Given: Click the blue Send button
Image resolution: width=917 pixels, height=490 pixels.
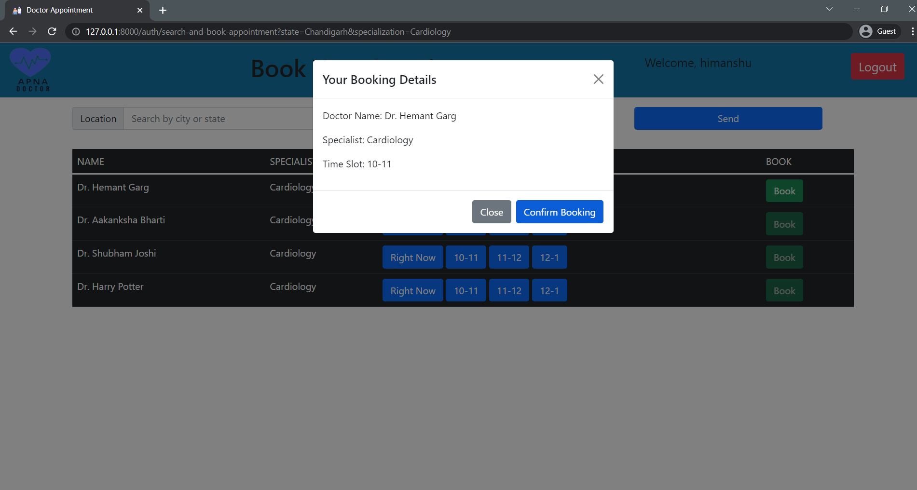Looking at the screenshot, I should click(x=728, y=119).
